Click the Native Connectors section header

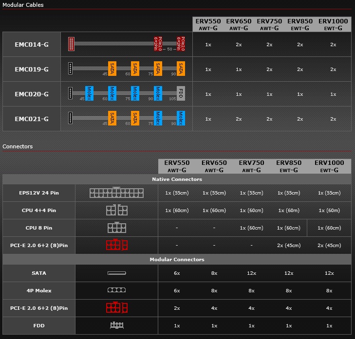point(177,179)
